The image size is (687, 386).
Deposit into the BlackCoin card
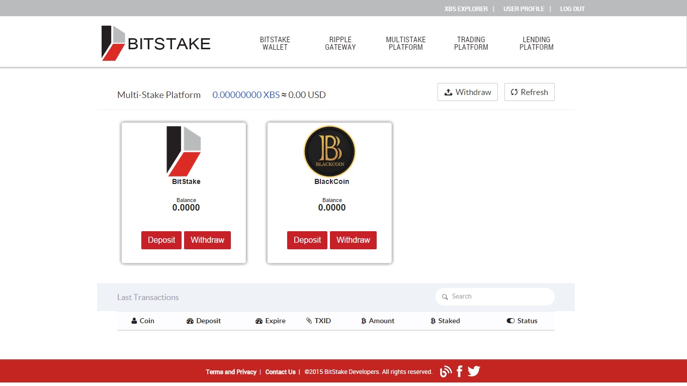coord(307,240)
